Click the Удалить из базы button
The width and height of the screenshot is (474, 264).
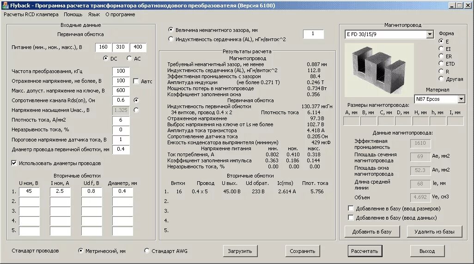pos(434,232)
